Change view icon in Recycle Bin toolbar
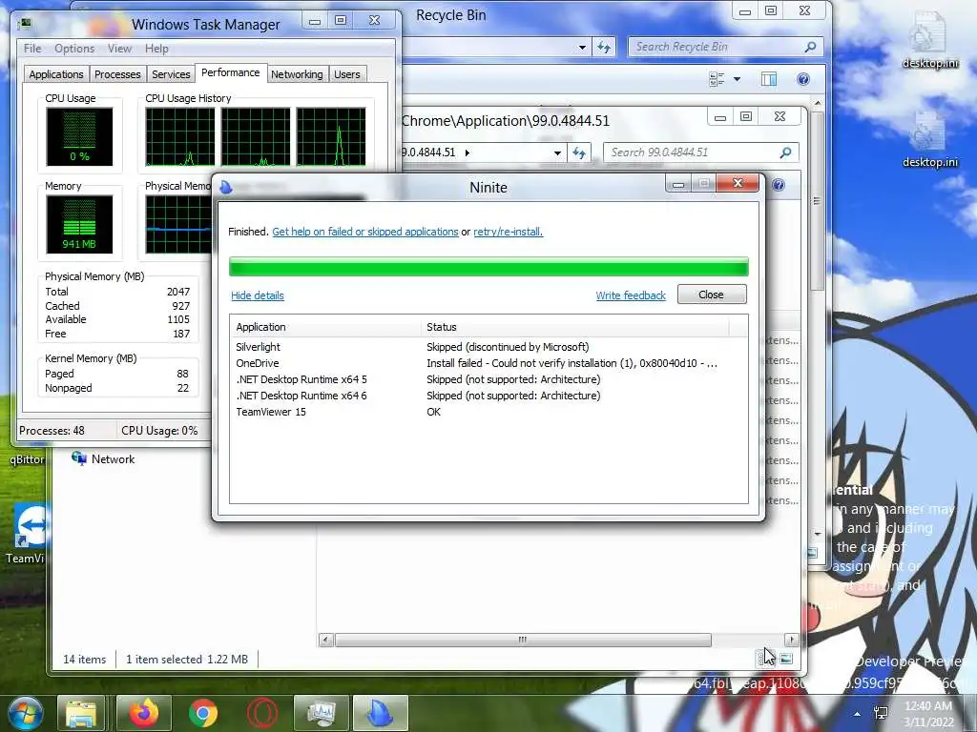 (x=717, y=79)
